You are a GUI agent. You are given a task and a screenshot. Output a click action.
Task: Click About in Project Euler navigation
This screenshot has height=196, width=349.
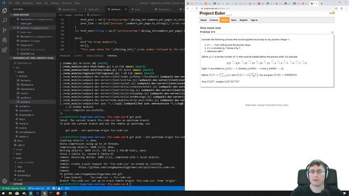pos(203,20)
